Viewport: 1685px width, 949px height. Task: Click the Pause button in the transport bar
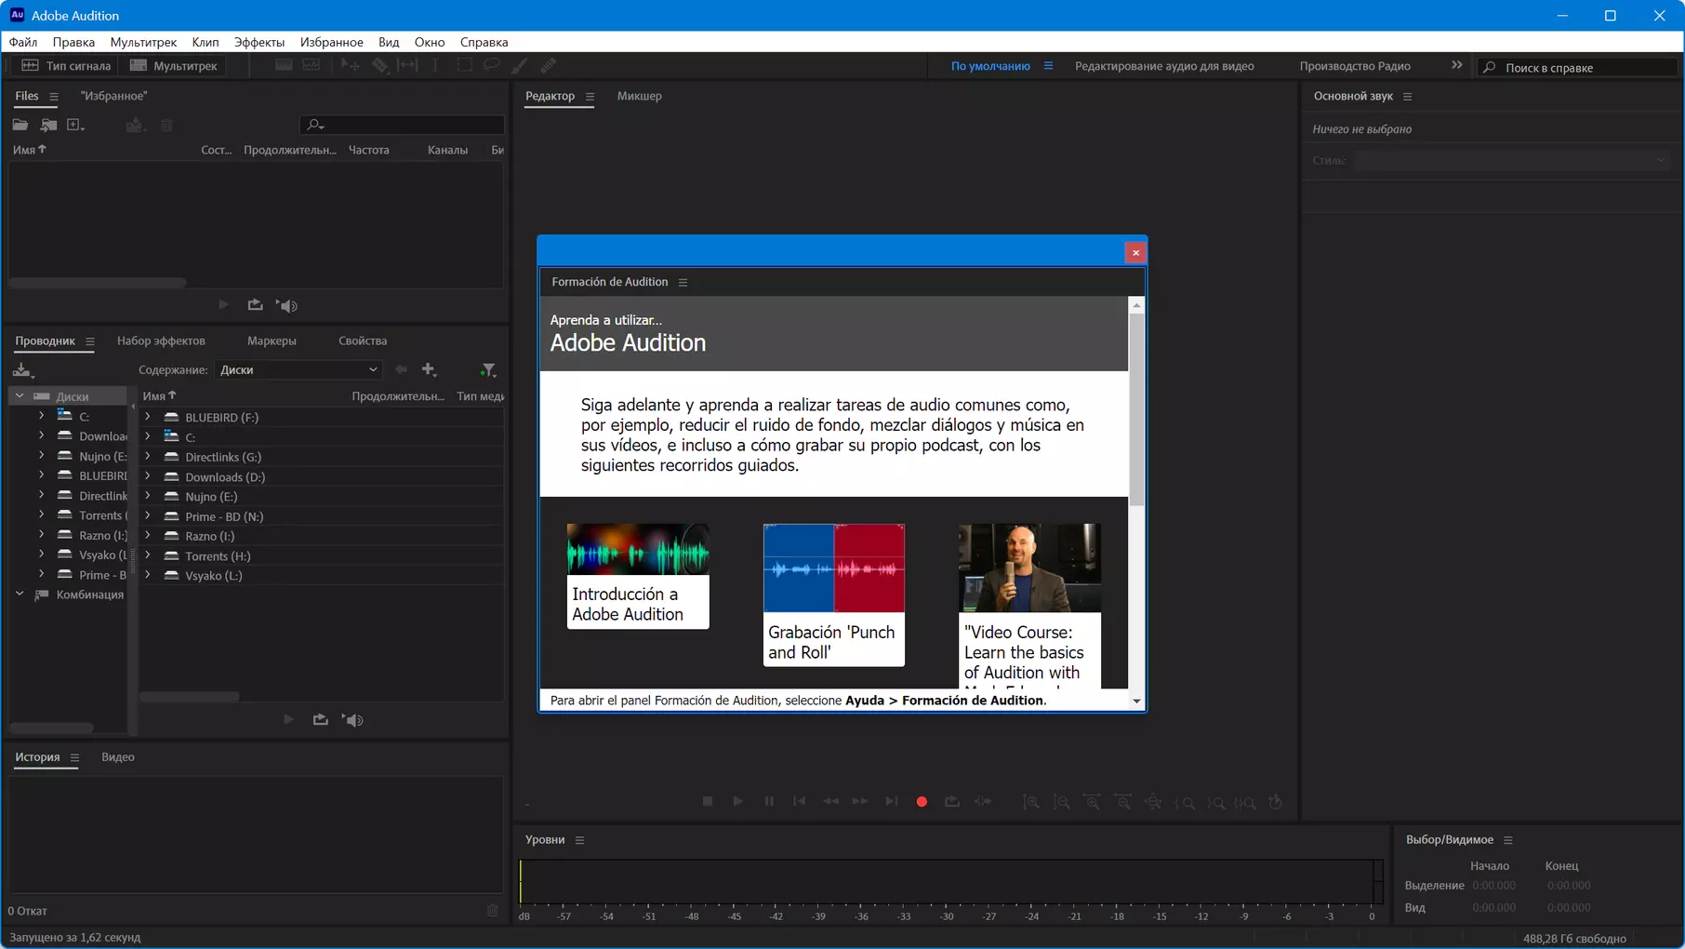point(769,801)
